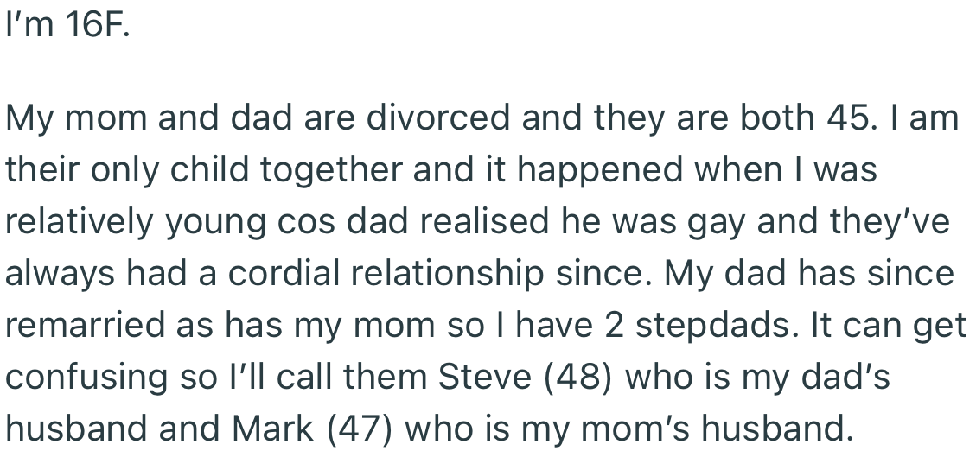
Task: Click the word "always"
Action: [x=59, y=274]
